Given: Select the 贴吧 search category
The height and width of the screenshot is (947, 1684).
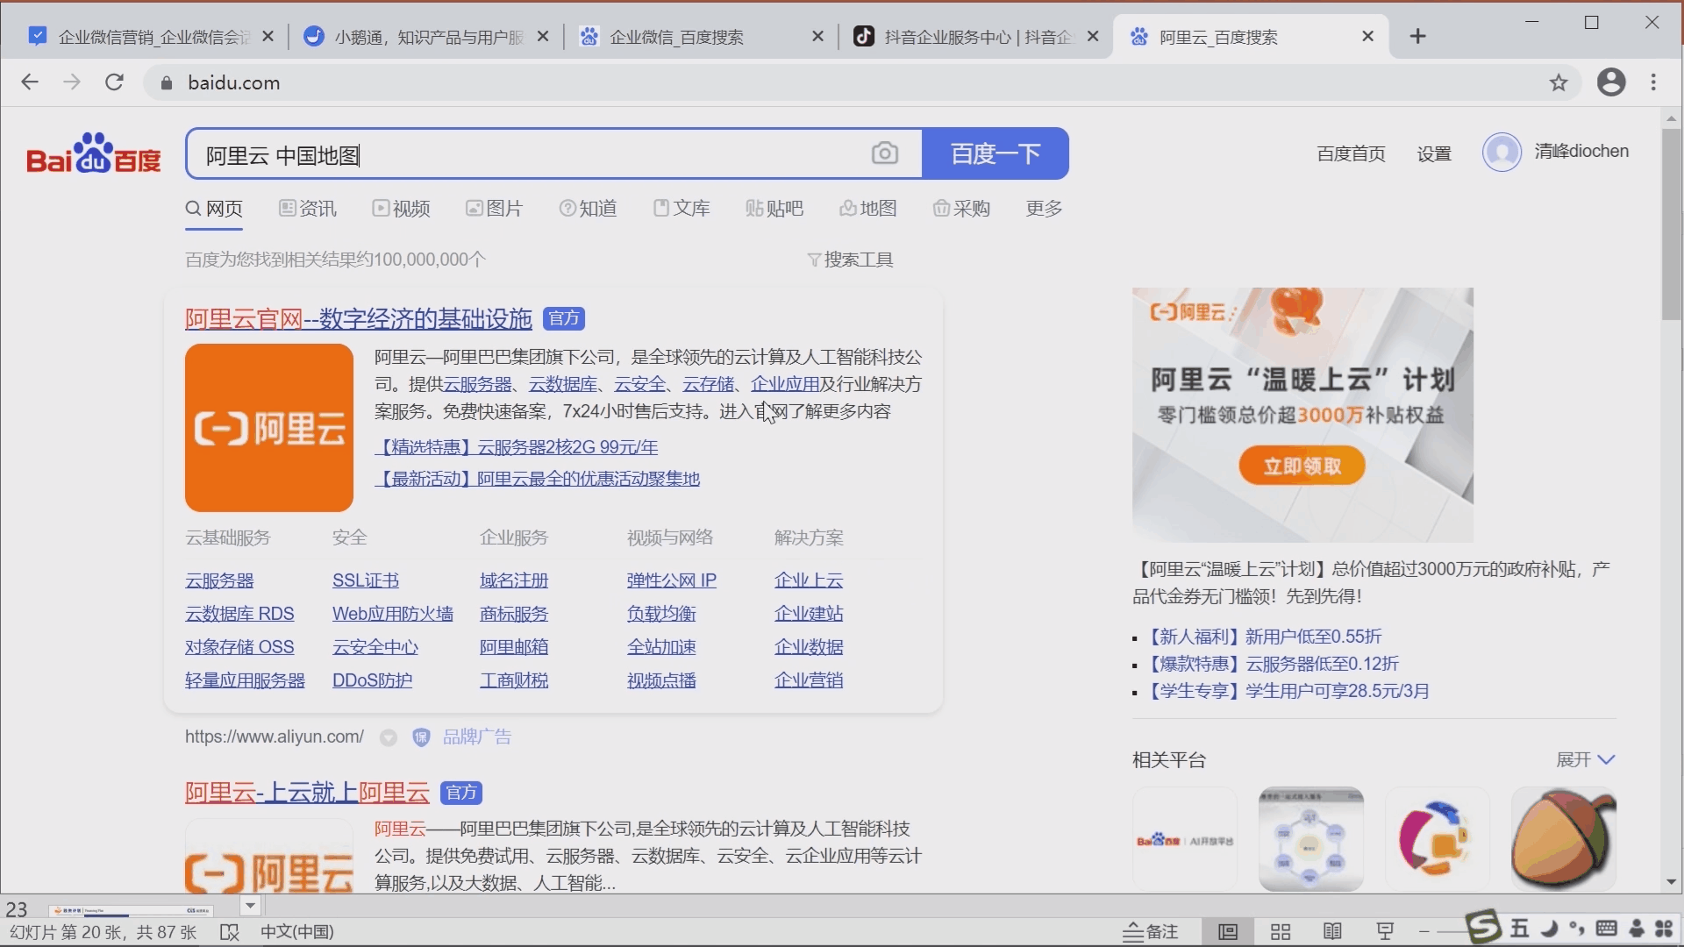Looking at the screenshot, I should (774, 209).
